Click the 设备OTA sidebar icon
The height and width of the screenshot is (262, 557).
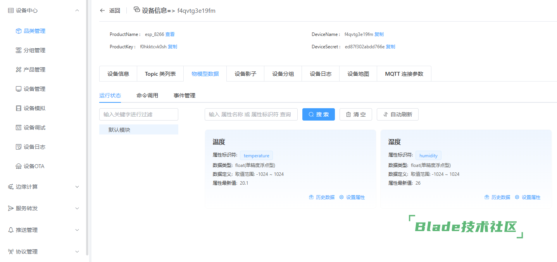19,166
